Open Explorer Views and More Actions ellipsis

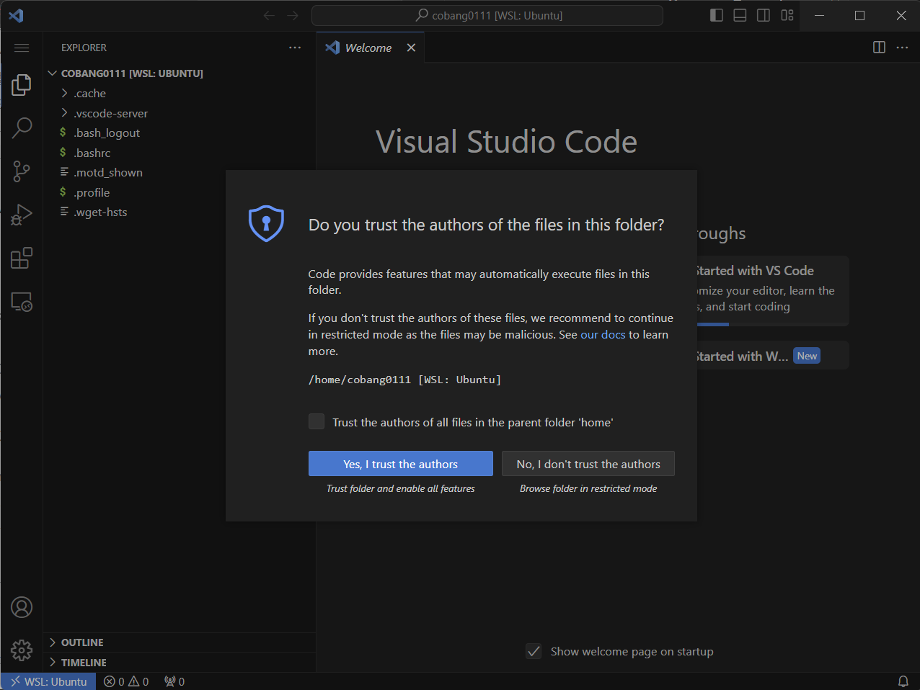(295, 48)
